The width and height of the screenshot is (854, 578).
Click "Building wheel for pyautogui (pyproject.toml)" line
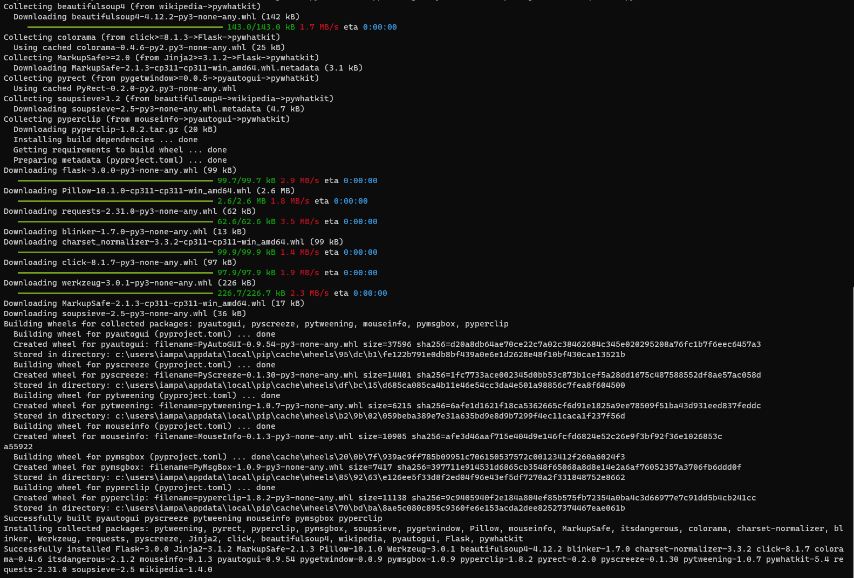(x=145, y=334)
